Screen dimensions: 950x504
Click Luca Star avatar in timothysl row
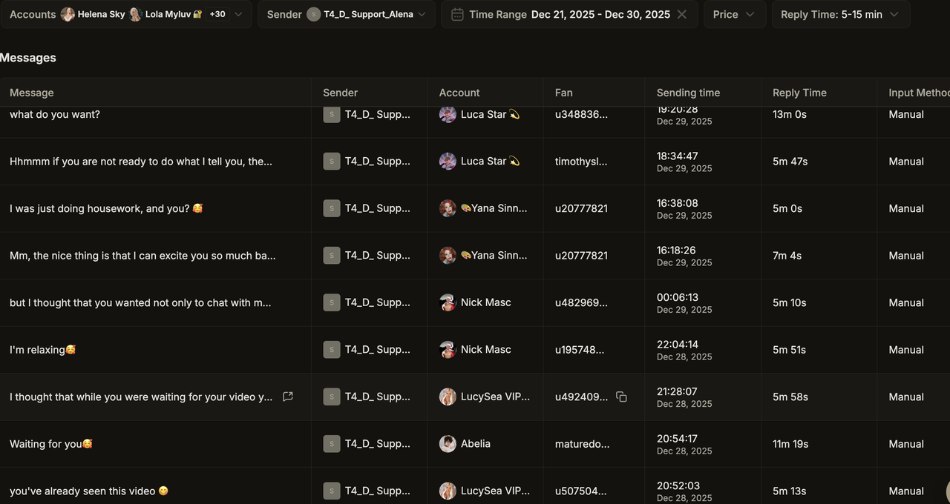448,161
